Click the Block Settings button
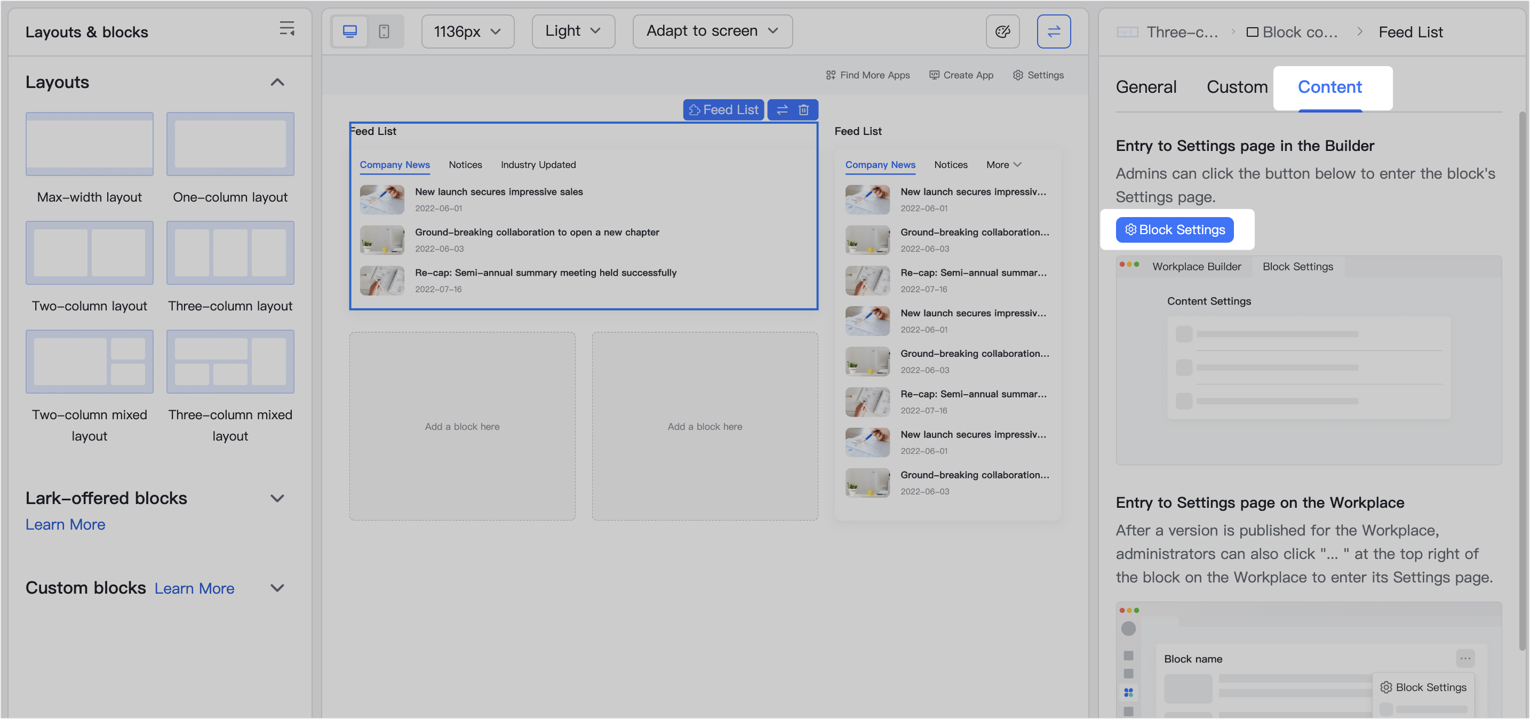 [1174, 229]
